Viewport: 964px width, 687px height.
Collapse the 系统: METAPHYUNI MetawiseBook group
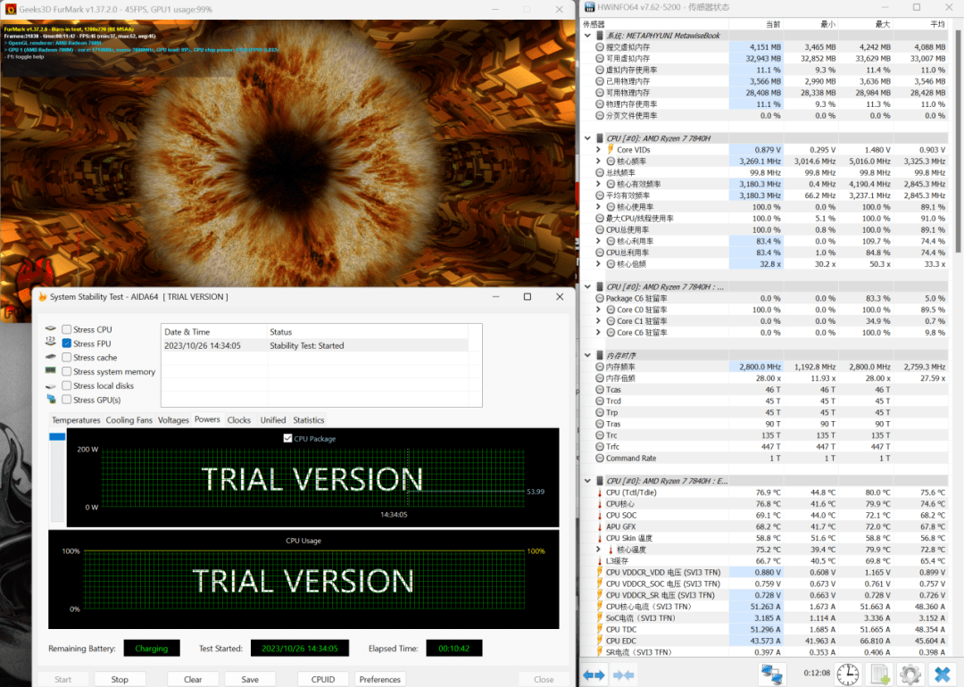click(x=587, y=36)
